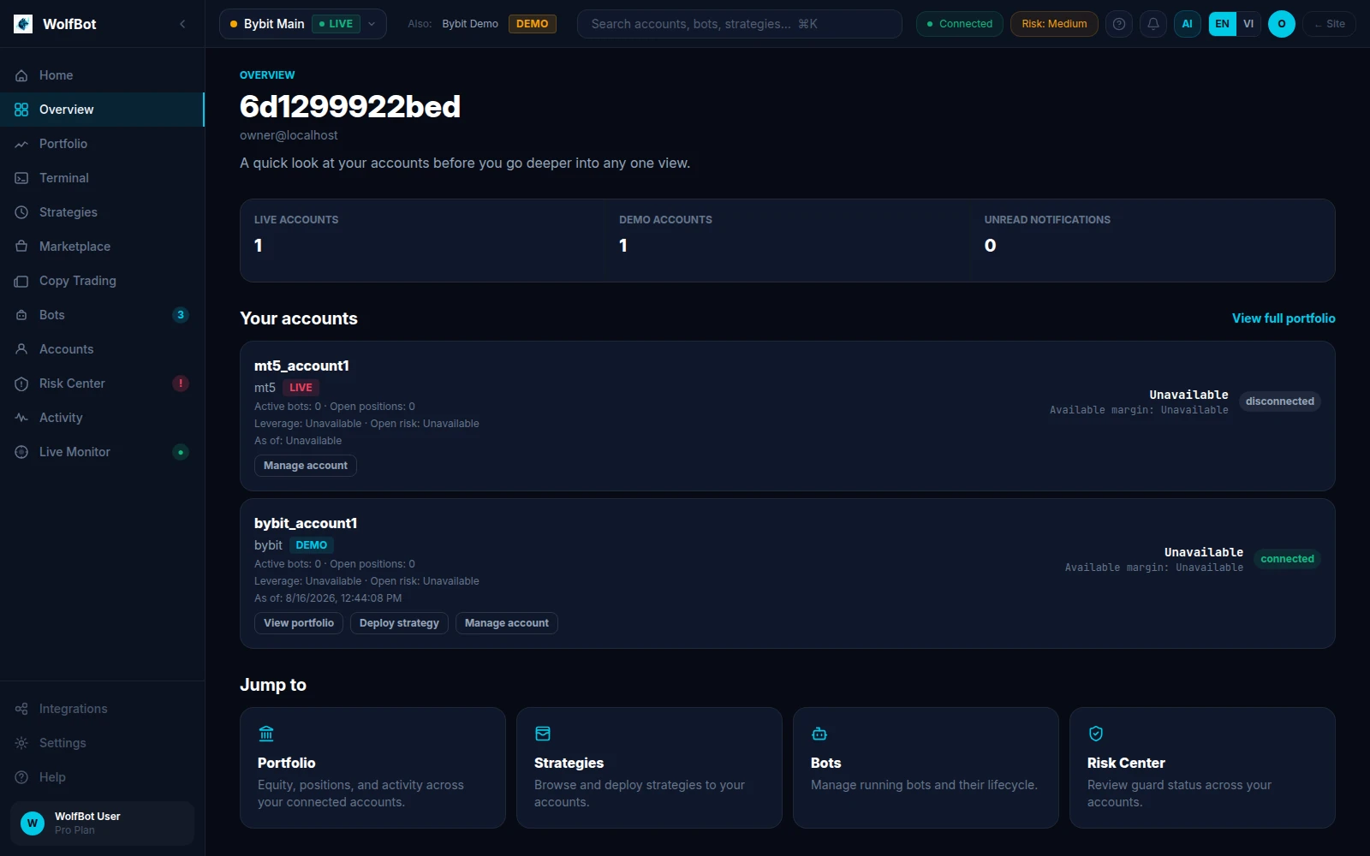This screenshot has width=1370, height=856.
Task: Click the Activity pulse icon
Action: pos(21,418)
